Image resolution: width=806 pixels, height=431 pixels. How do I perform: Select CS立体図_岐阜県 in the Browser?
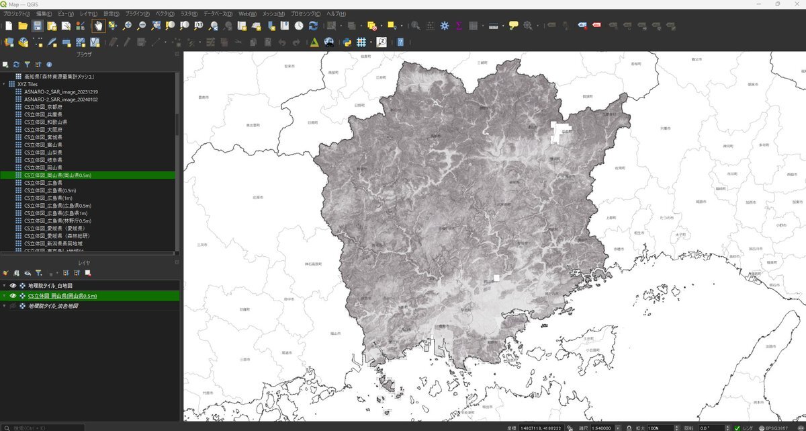(43, 160)
